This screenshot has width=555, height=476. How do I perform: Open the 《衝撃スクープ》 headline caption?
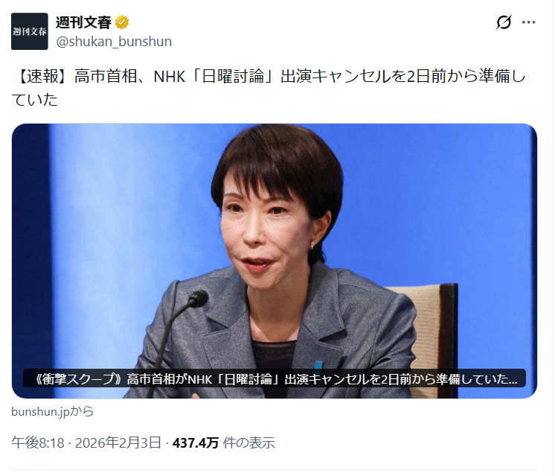(275, 378)
